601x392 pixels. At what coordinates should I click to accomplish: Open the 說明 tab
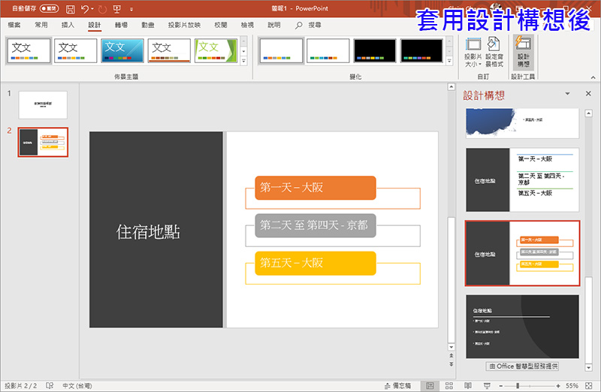coord(274,25)
